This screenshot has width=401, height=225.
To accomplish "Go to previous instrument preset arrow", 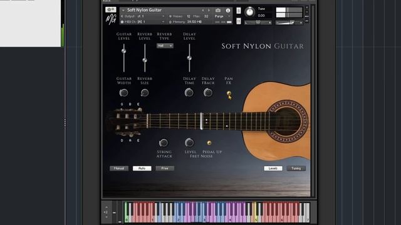I will pyautogui.click(x=203, y=11).
